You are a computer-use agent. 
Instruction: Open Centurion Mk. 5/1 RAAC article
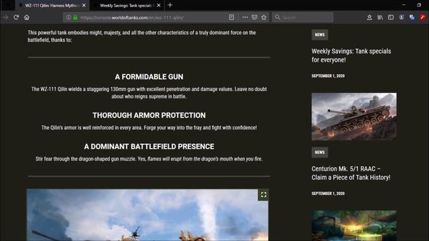tap(351, 173)
